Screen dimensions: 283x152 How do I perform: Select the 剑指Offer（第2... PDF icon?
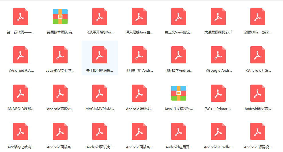(258, 17)
